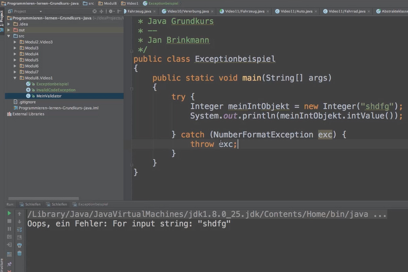Open Project panel settings gear
Viewport: 408px width, 272px height.
tap(111, 11)
